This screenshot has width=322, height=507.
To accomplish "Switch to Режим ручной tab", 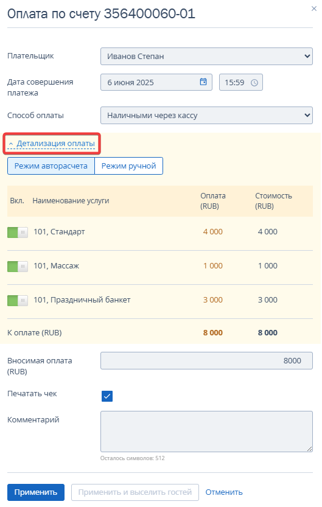I will coord(128,166).
